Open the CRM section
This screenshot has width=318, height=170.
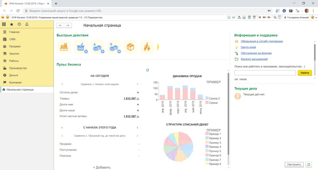(27, 39)
